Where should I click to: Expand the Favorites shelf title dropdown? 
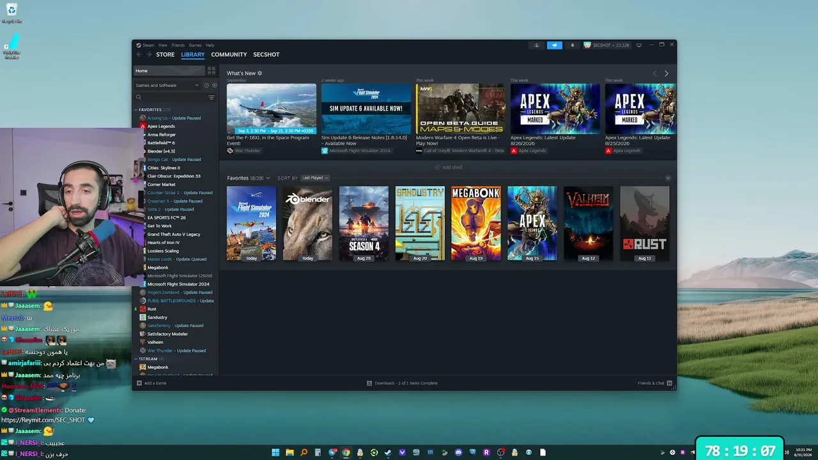[268, 178]
